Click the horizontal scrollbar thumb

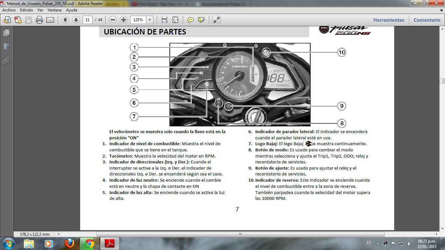[x=240, y=234]
